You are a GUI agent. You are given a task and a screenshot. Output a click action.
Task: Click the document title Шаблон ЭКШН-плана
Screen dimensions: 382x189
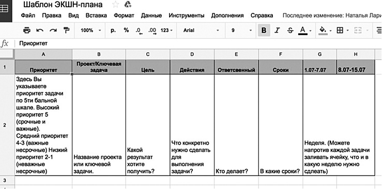(63, 5)
